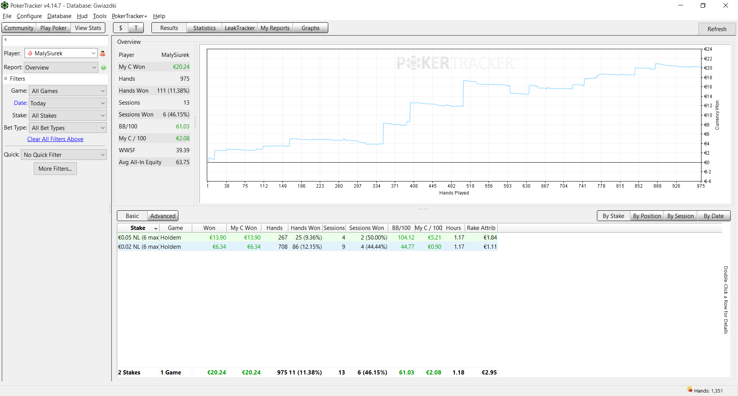Select the €0.02 NL (6 max) stake row
738x396 pixels.
307,247
